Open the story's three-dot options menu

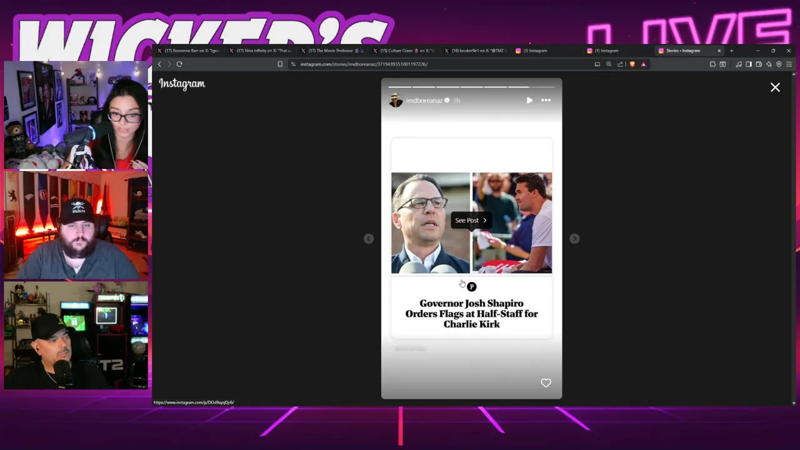pos(546,100)
